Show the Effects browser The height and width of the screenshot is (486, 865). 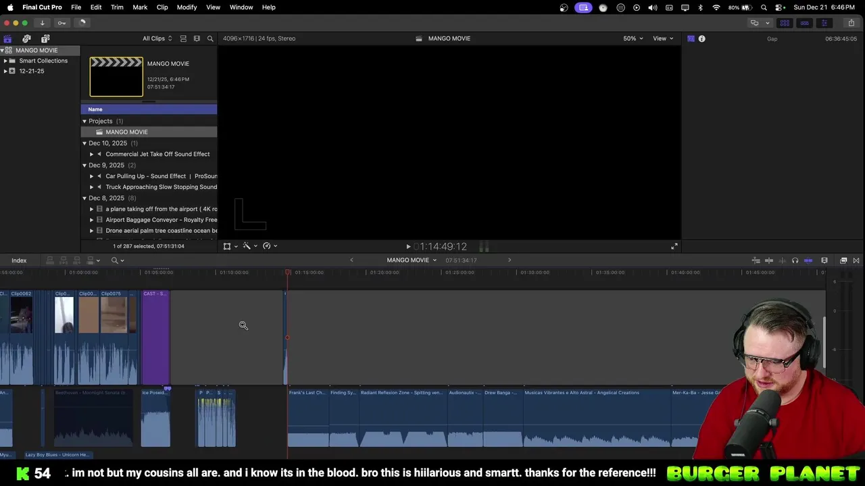coord(843,261)
